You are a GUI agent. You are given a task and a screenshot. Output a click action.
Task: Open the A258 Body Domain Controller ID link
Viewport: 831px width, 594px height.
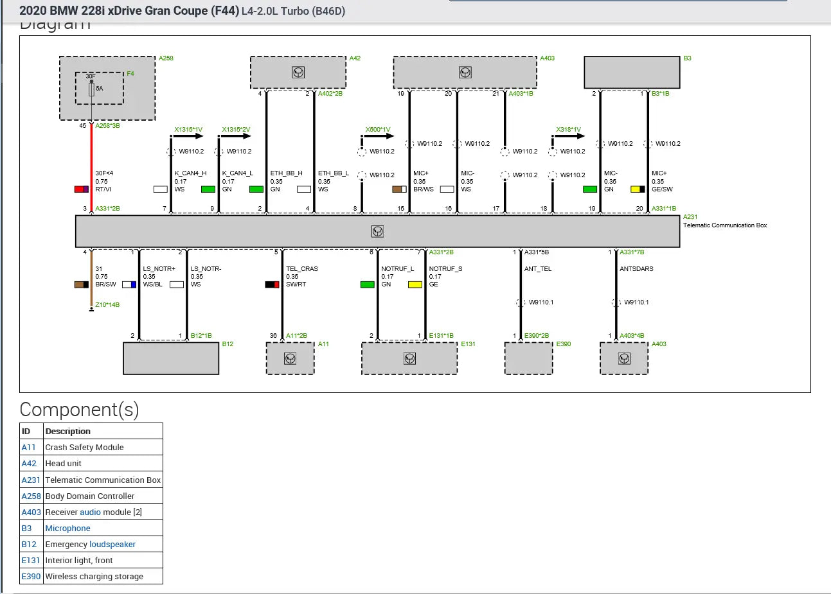(x=31, y=496)
